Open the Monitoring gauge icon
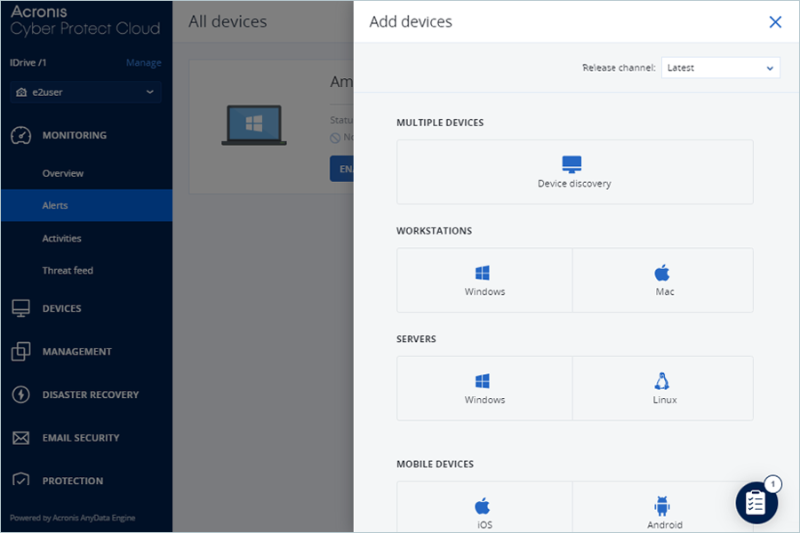Viewport: 800px width, 533px height. pos(21,135)
